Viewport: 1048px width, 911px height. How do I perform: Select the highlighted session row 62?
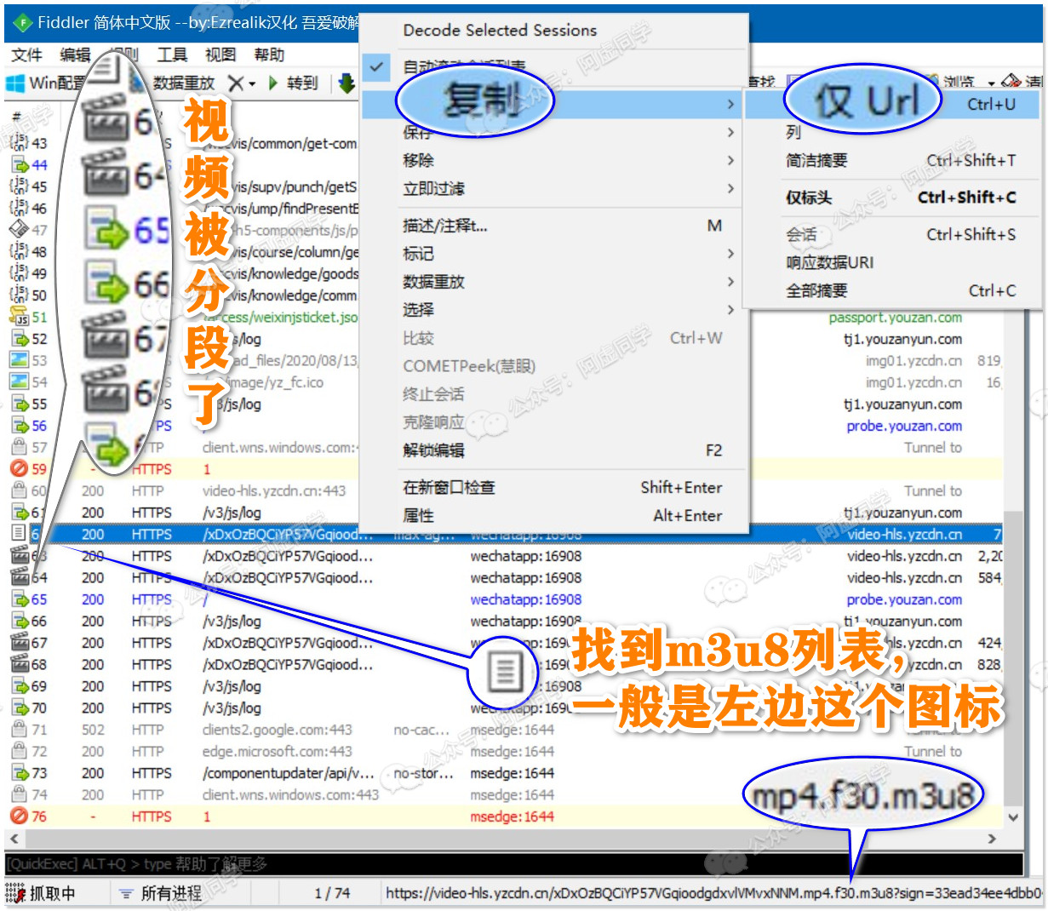504,534
